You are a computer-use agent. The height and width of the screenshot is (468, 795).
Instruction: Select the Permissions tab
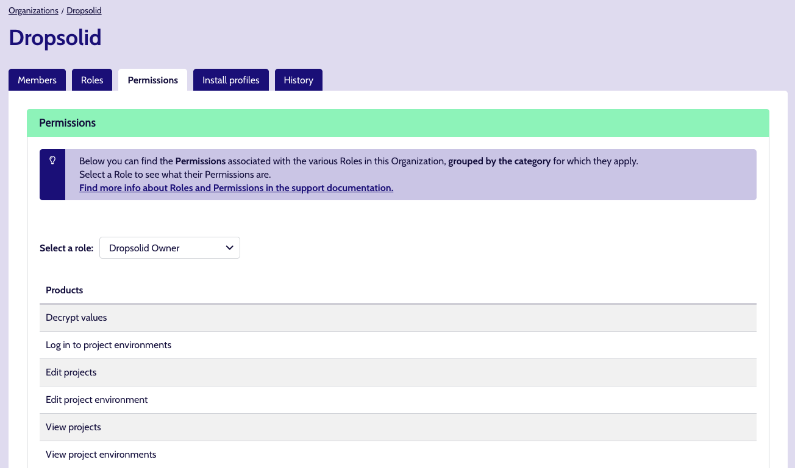(x=153, y=80)
